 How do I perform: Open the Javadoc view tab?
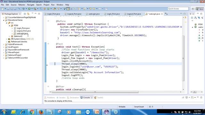point(61,97)
